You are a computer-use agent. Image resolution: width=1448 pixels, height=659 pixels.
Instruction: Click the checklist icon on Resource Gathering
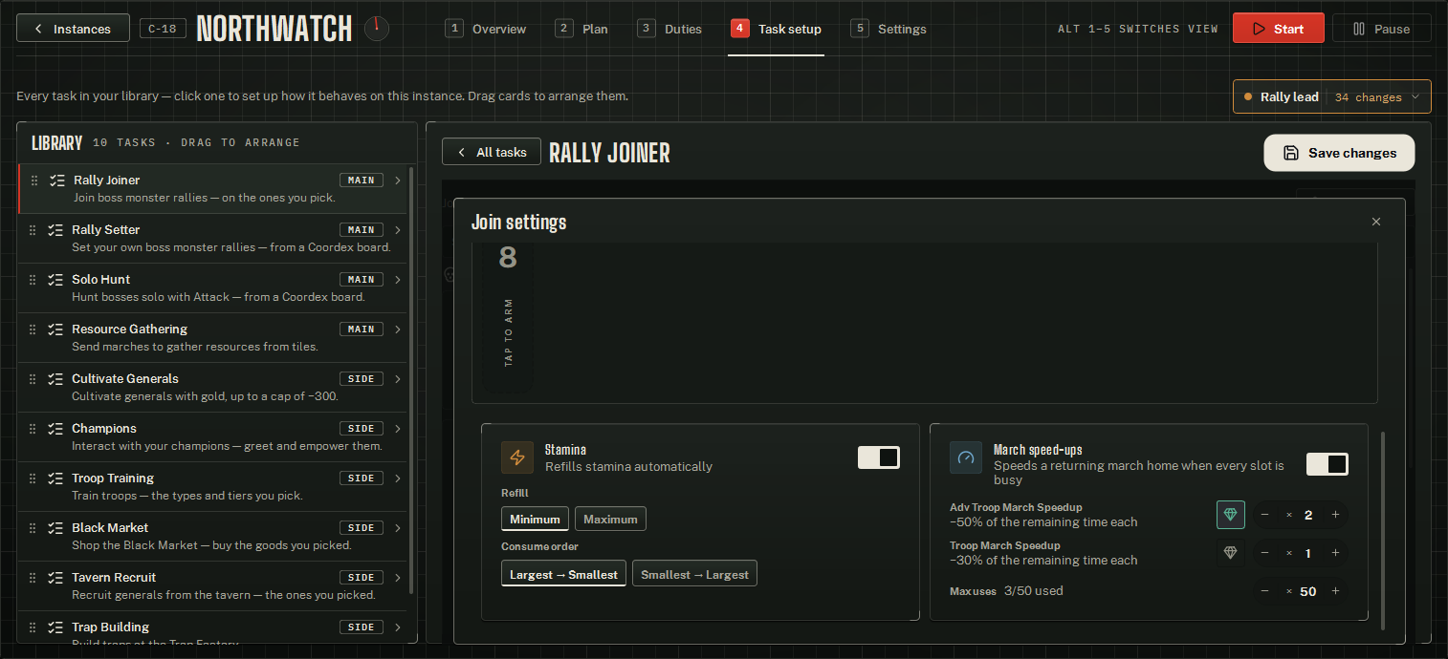[56, 329]
